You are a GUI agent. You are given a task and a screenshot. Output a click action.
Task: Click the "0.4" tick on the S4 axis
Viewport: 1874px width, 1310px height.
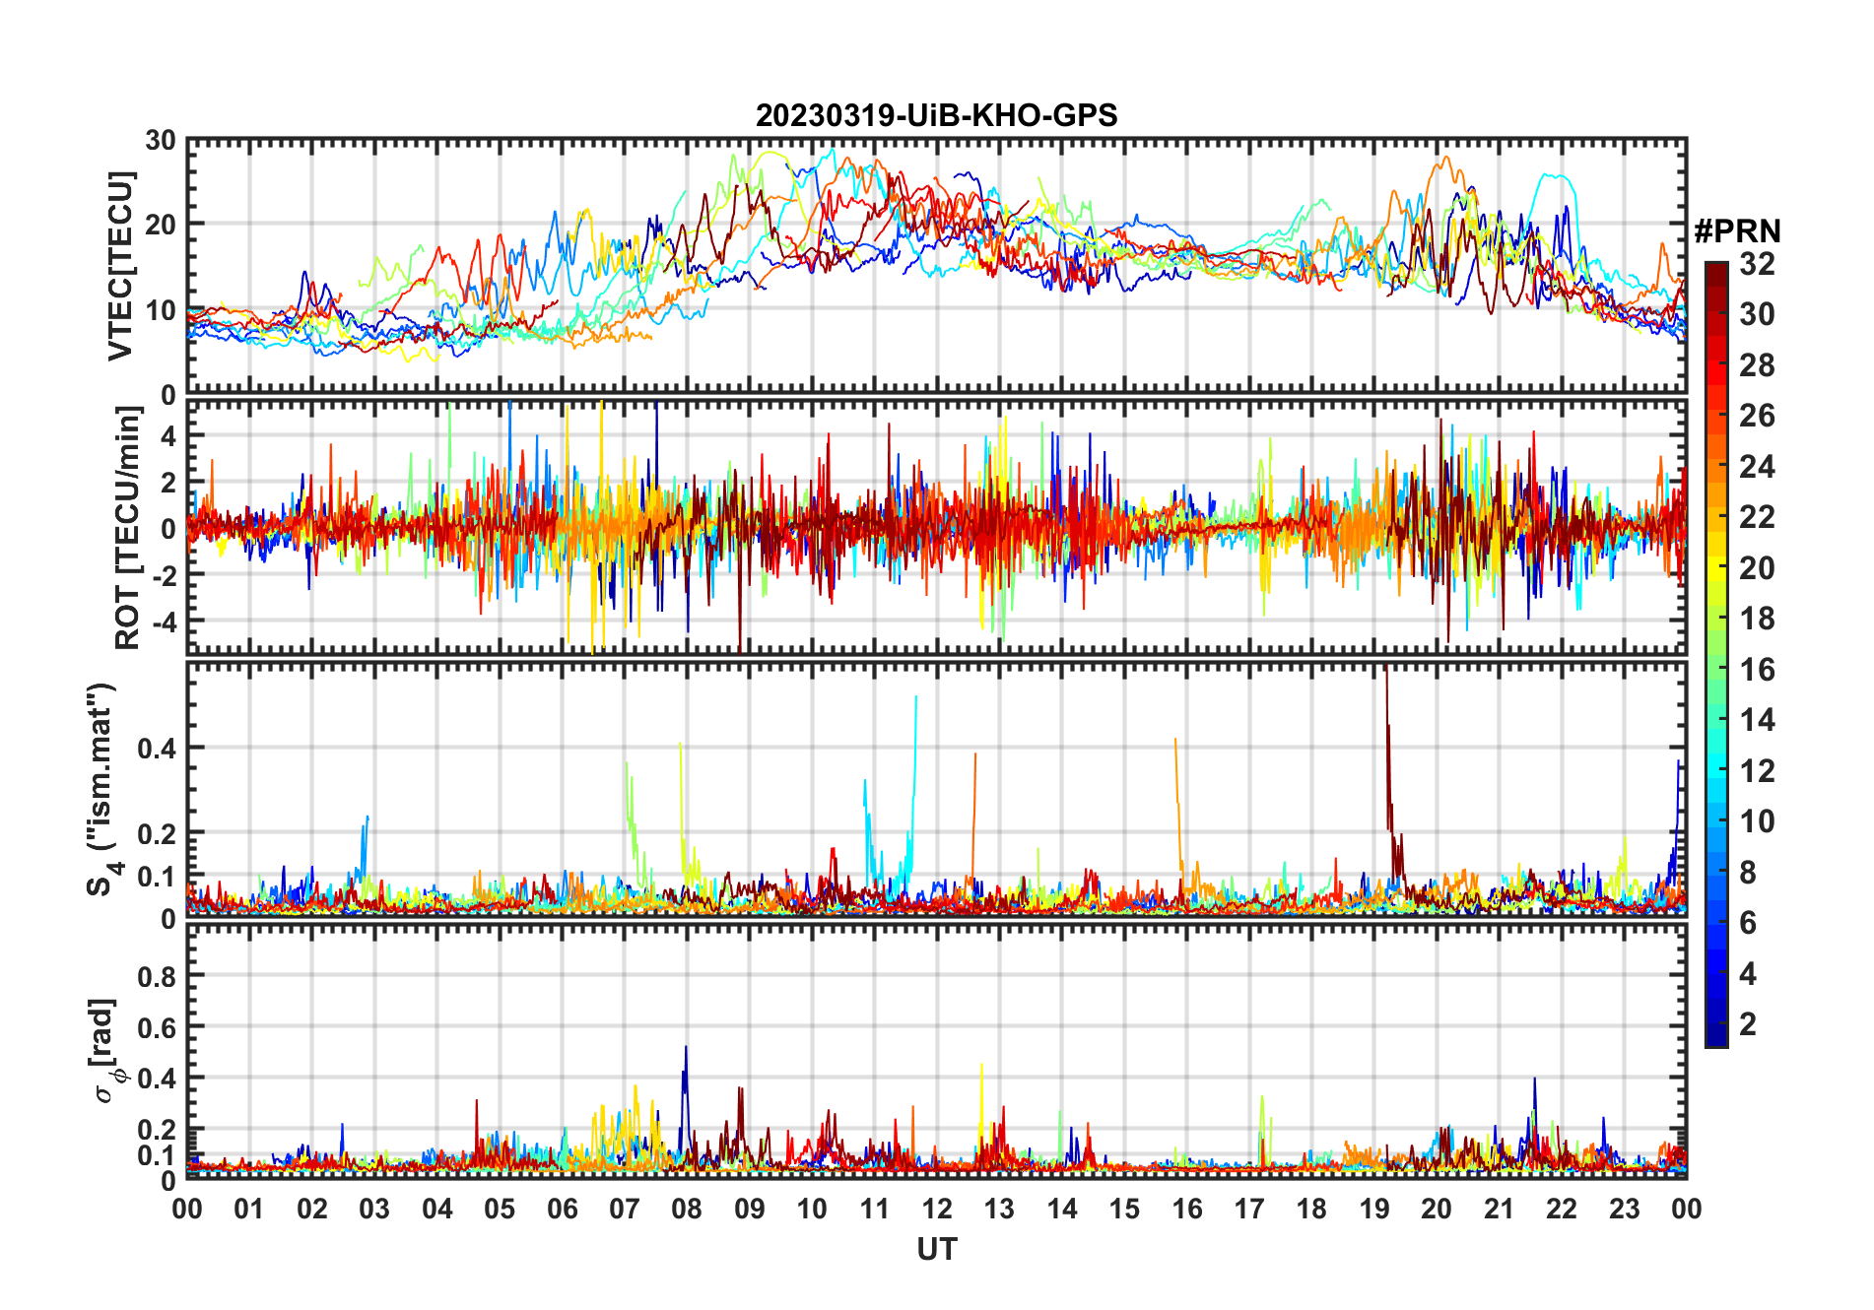[x=157, y=749]
